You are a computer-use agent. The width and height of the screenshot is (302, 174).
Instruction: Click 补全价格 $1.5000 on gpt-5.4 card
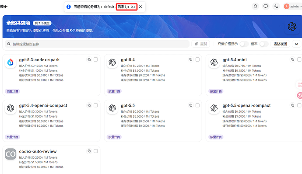pyautogui.click(x=140, y=71)
